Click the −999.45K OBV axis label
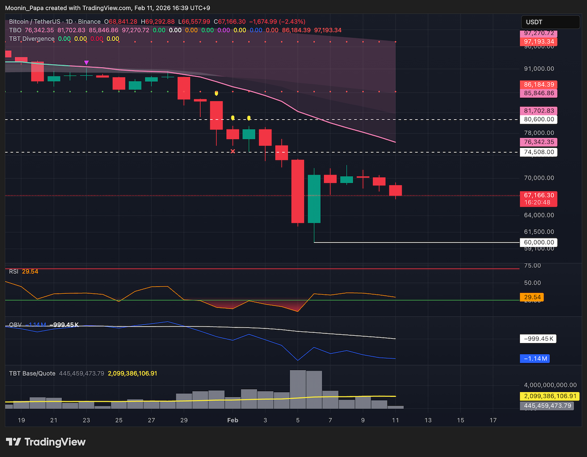The image size is (587, 457). point(539,339)
